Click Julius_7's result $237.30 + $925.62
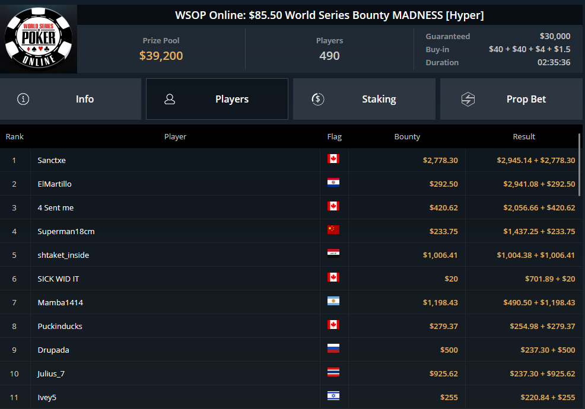 542,373
